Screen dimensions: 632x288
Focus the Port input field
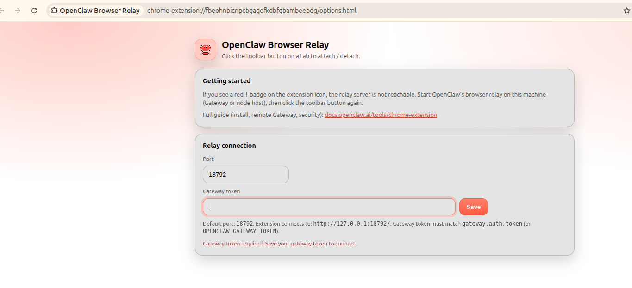tap(245, 174)
